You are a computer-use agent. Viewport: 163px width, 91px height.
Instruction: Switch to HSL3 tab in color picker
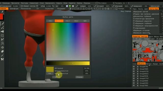[x=67, y=21]
